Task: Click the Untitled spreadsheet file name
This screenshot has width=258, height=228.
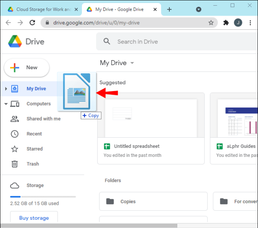Action: coord(137,146)
